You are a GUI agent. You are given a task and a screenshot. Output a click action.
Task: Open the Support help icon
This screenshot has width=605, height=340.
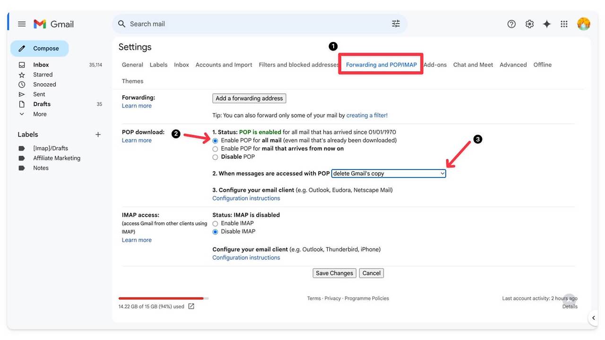[x=511, y=24]
